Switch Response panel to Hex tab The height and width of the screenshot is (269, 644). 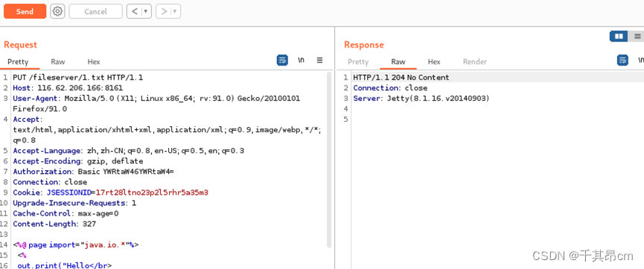[434, 62]
